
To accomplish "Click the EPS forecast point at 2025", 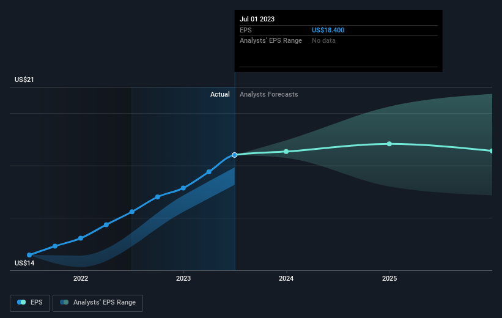I will [389, 144].
